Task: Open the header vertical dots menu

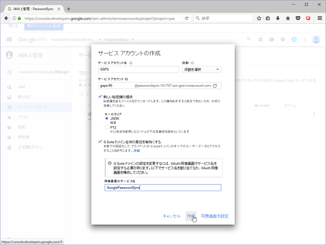Action: (305, 40)
